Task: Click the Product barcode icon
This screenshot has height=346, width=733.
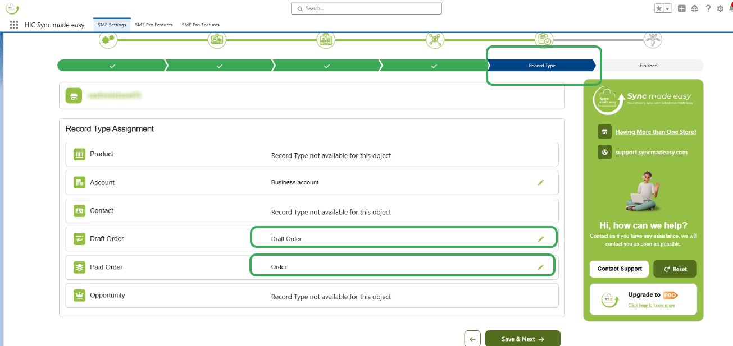Action: click(80, 154)
